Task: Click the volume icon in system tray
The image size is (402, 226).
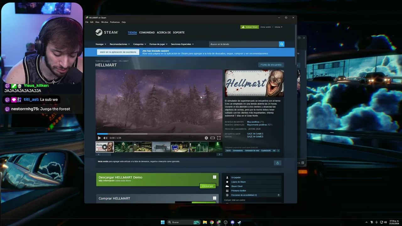Action: point(385,222)
